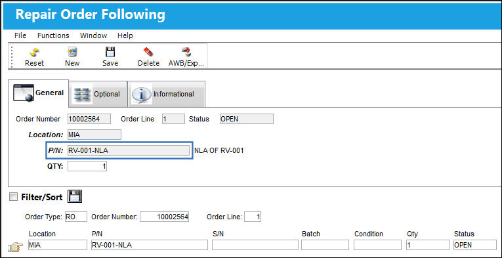The image size is (502, 258).
Task: Click the QTY input field on General tab
Action: 87,166
